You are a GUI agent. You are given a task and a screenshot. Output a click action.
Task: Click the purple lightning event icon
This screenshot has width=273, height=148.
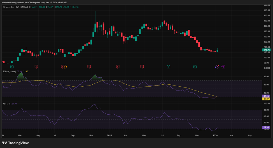click(x=217, y=67)
